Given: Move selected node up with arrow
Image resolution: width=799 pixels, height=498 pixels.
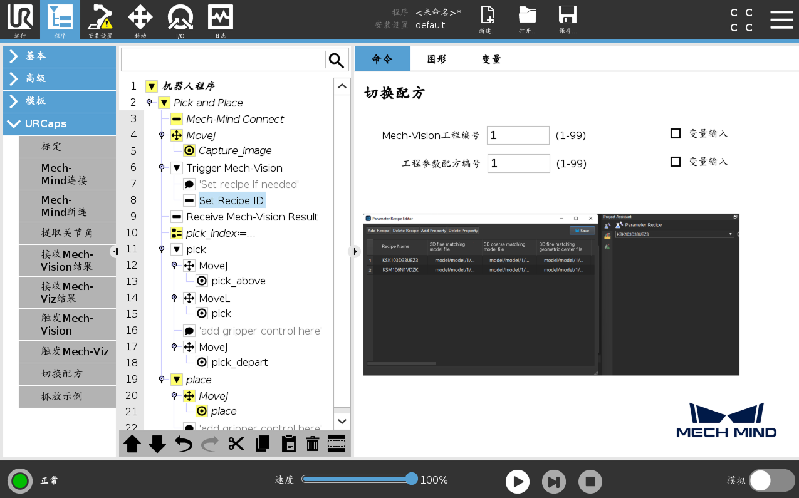Looking at the screenshot, I should [x=132, y=444].
